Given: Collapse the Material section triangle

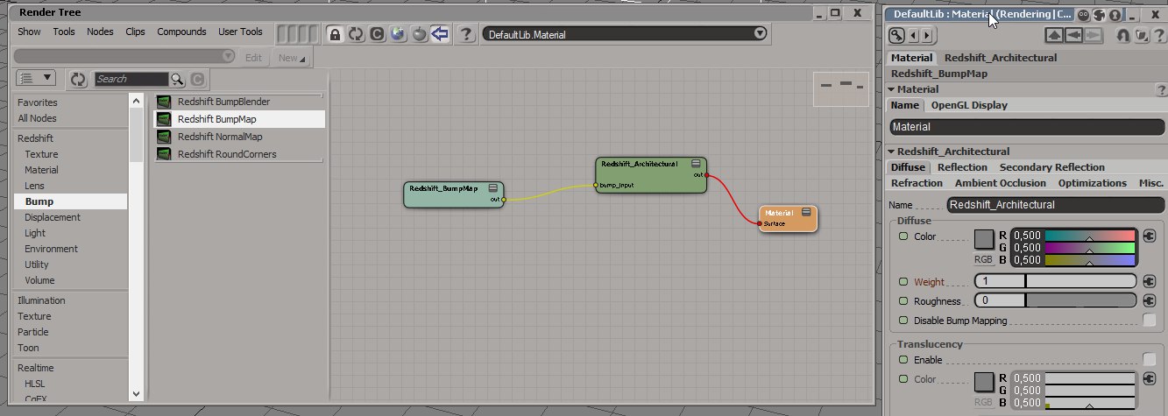Looking at the screenshot, I should pos(892,89).
